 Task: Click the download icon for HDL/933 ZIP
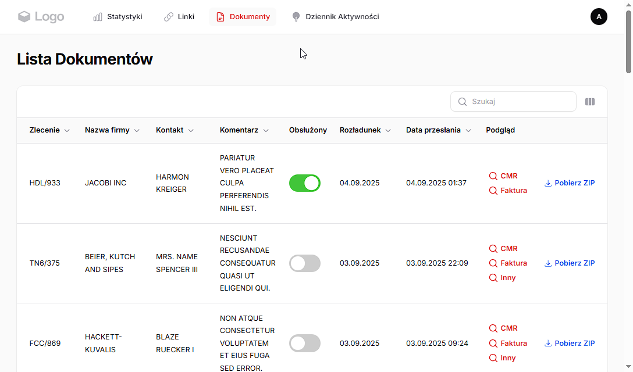(x=547, y=183)
